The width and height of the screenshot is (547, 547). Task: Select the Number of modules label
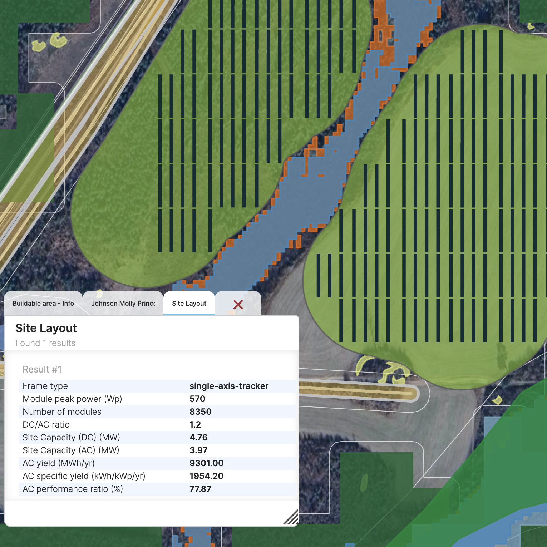tap(62, 412)
